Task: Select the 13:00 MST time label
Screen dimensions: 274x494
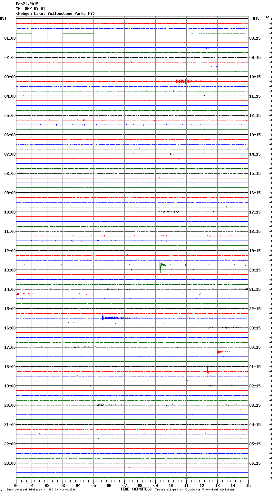Action: click(10, 270)
